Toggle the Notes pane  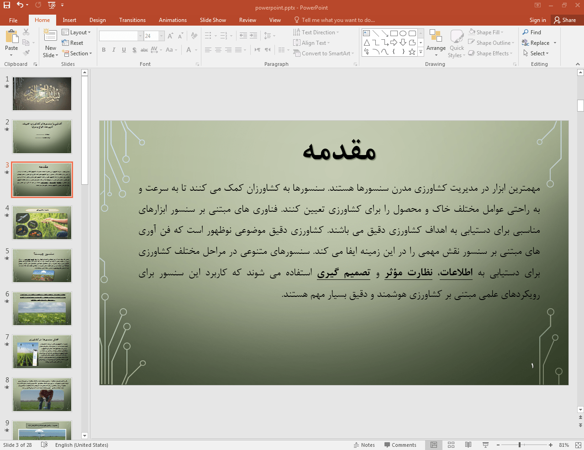click(x=364, y=445)
